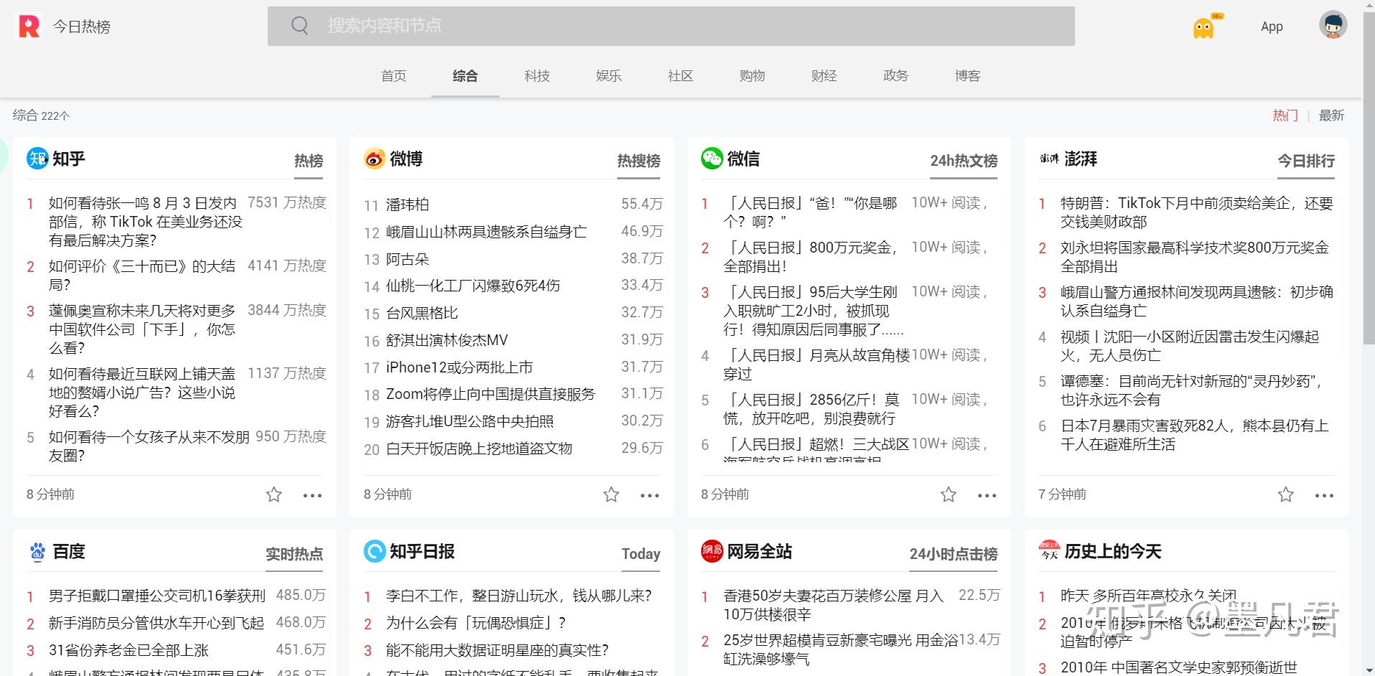
Task: Select the 综合 tab
Action: [x=465, y=75]
